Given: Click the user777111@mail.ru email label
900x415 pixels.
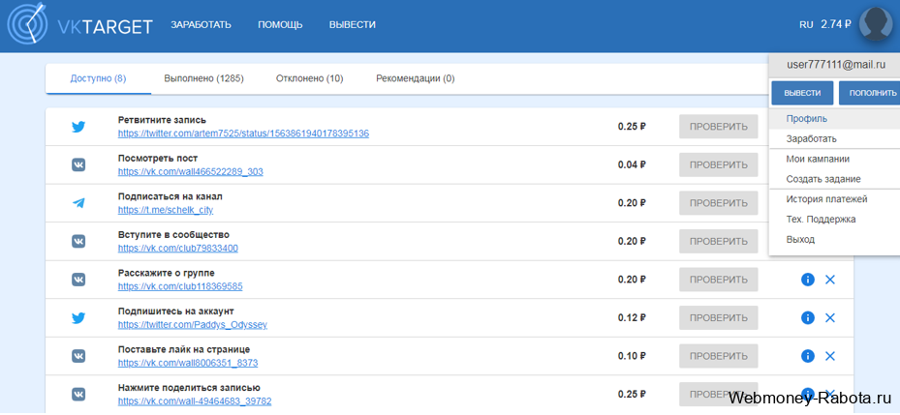Looking at the screenshot, I should pos(836,66).
